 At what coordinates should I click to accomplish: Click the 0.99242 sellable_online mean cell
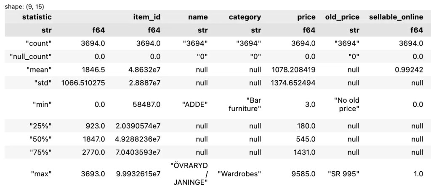(x=409, y=70)
